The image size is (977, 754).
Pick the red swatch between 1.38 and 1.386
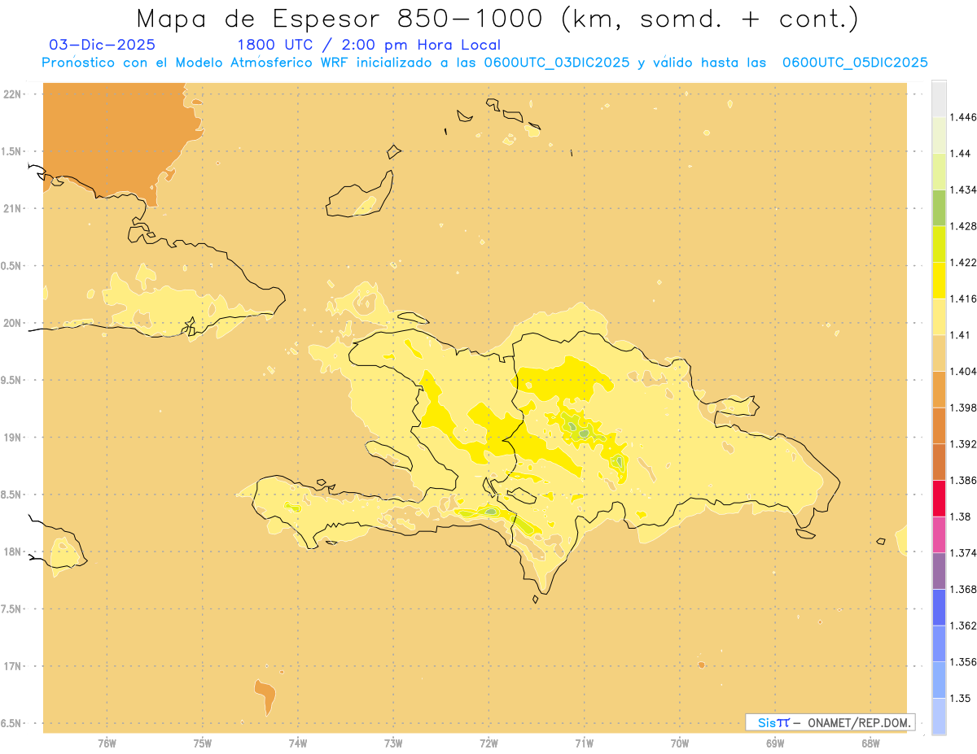point(939,498)
